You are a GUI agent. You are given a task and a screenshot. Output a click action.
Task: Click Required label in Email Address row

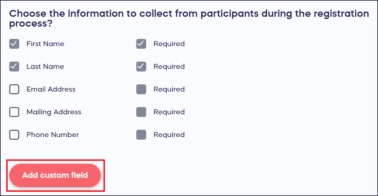(x=169, y=89)
